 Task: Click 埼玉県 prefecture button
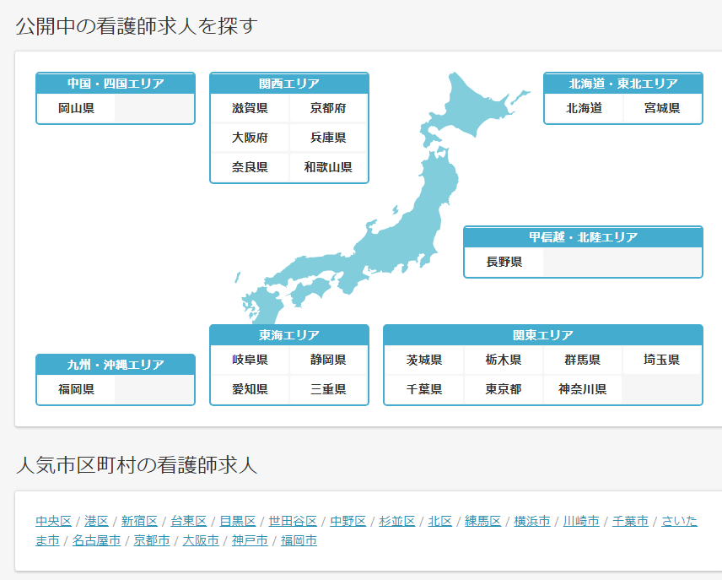point(661,360)
